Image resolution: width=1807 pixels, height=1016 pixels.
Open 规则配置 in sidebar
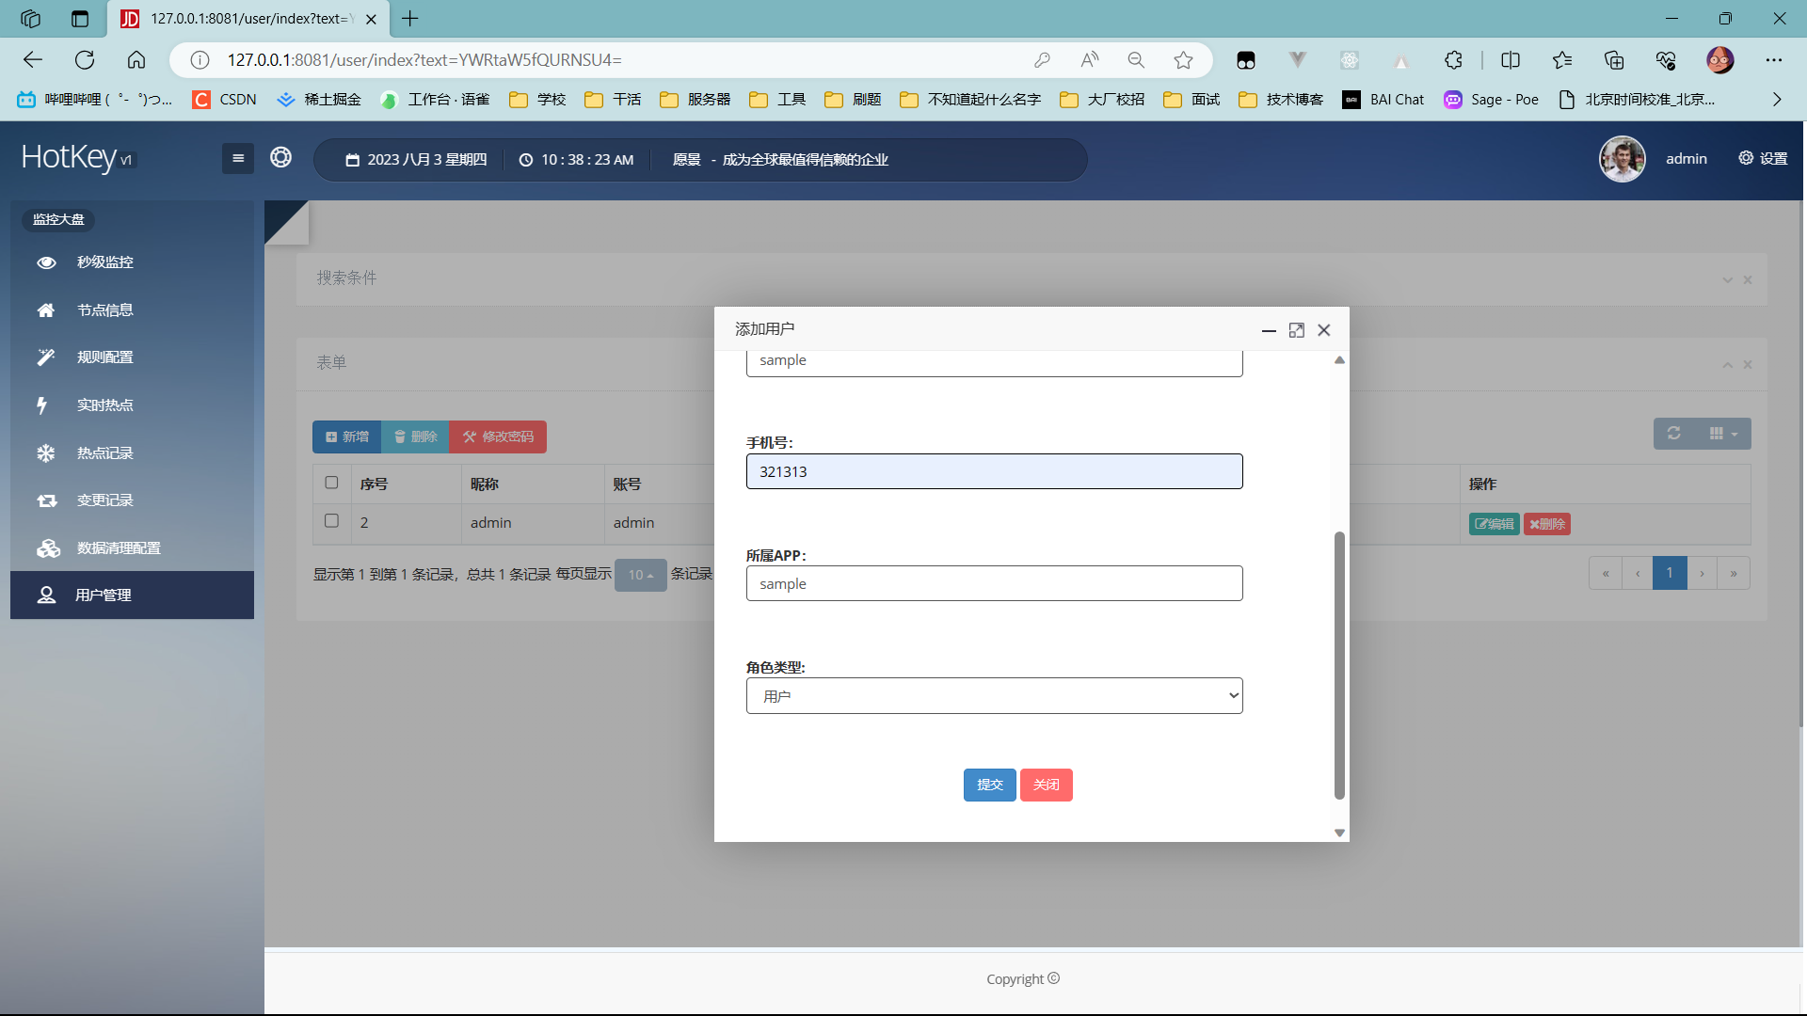[104, 357]
